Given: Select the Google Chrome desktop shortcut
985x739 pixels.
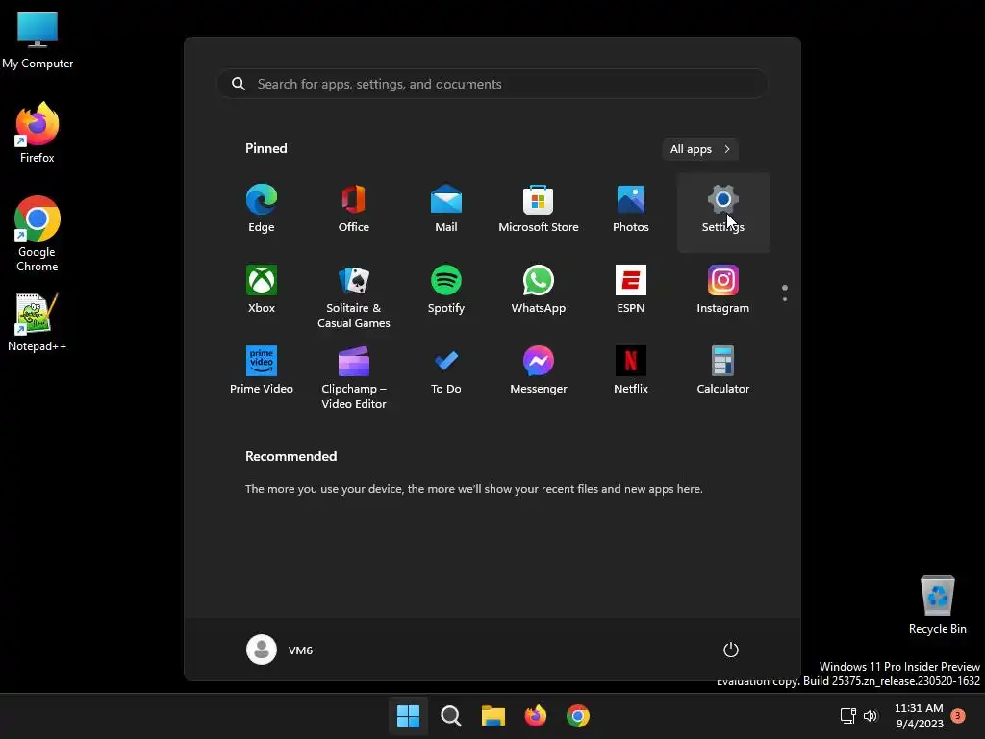Looking at the screenshot, I should [x=38, y=234].
